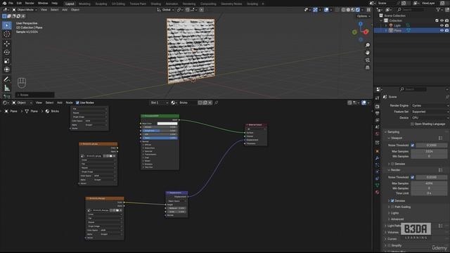Exclude Collection from view layer checkbox
Image resolution: width=450 pixels, height=253 pixels.
(437, 20)
